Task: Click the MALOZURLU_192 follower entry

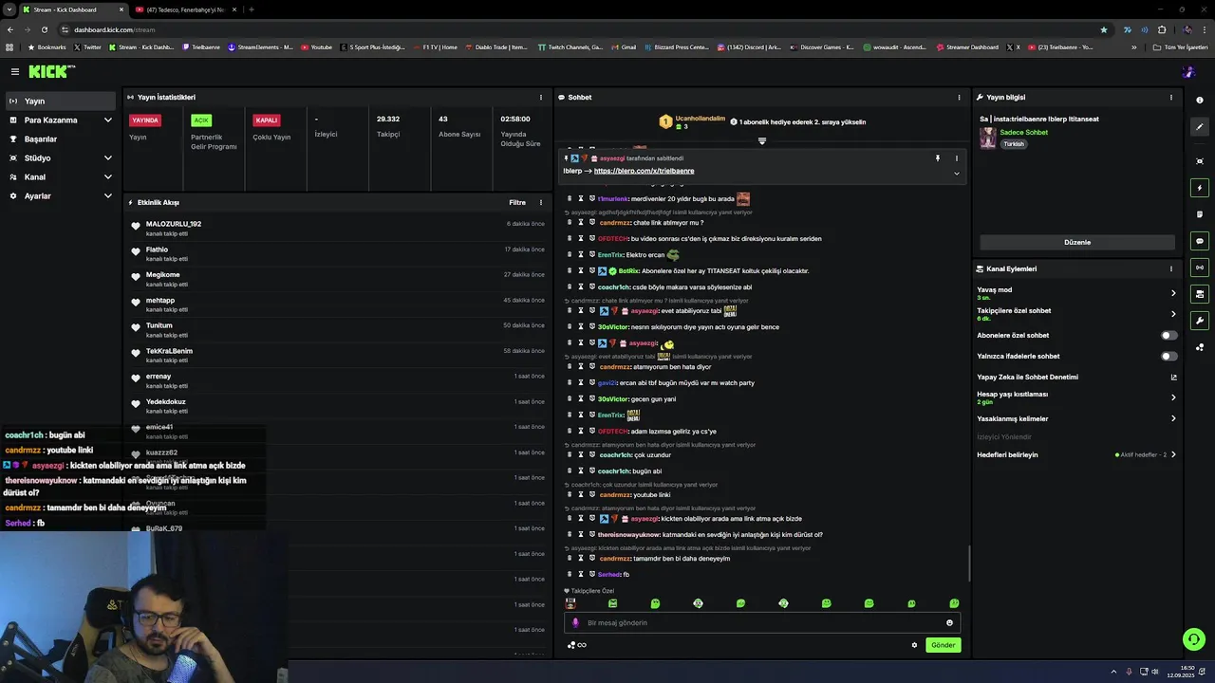Action: point(338,228)
